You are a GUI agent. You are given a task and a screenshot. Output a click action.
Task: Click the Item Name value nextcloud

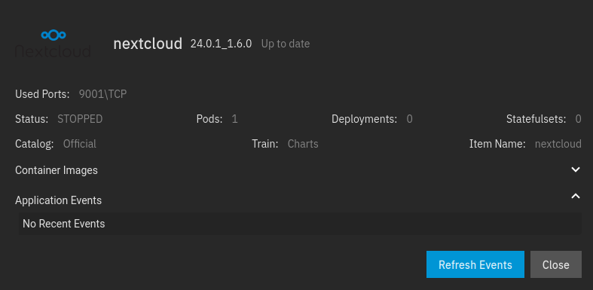(x=558, y=144)
